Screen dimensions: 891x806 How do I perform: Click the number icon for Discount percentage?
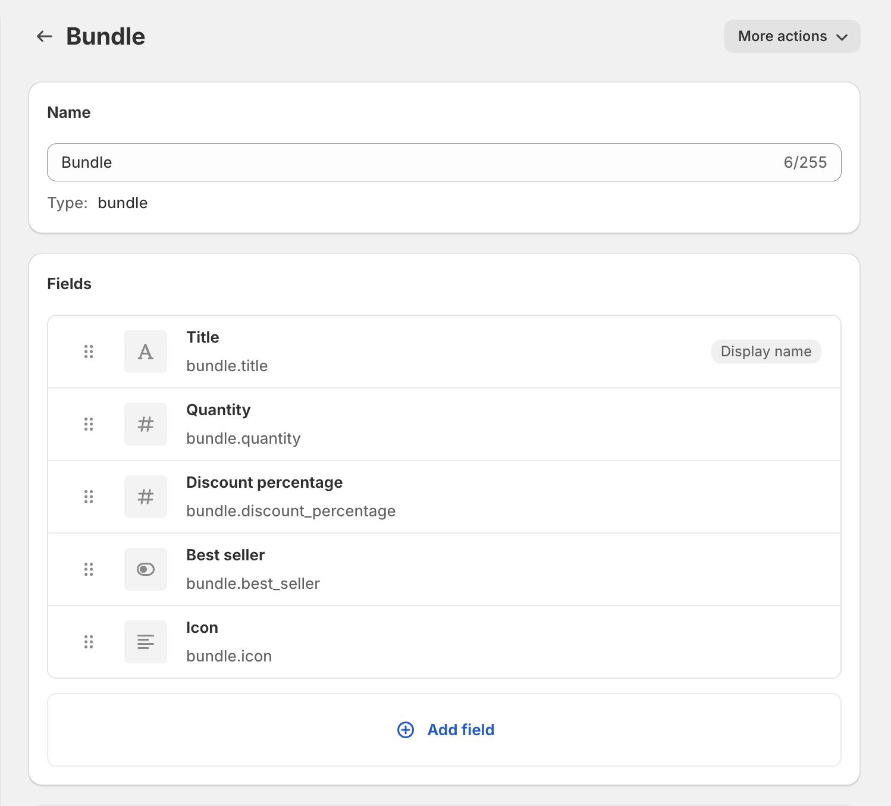pos(146,497)
